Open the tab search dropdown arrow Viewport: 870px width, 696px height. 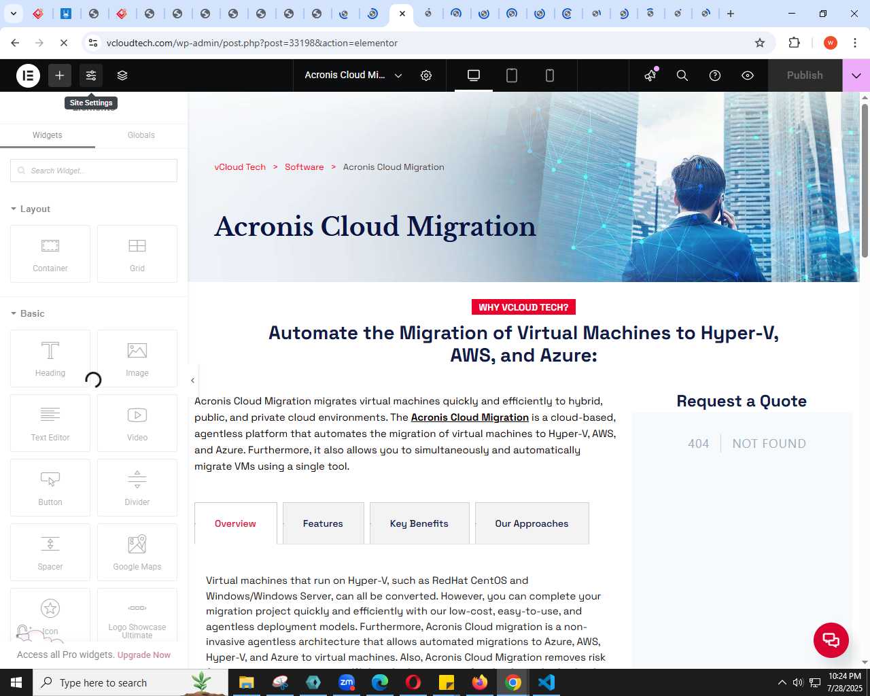coord(14,14)
